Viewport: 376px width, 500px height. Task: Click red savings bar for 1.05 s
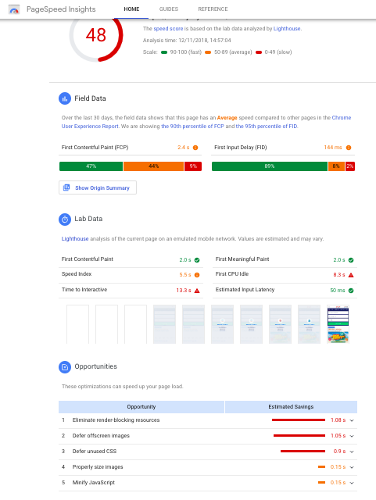tap(299, 436)
